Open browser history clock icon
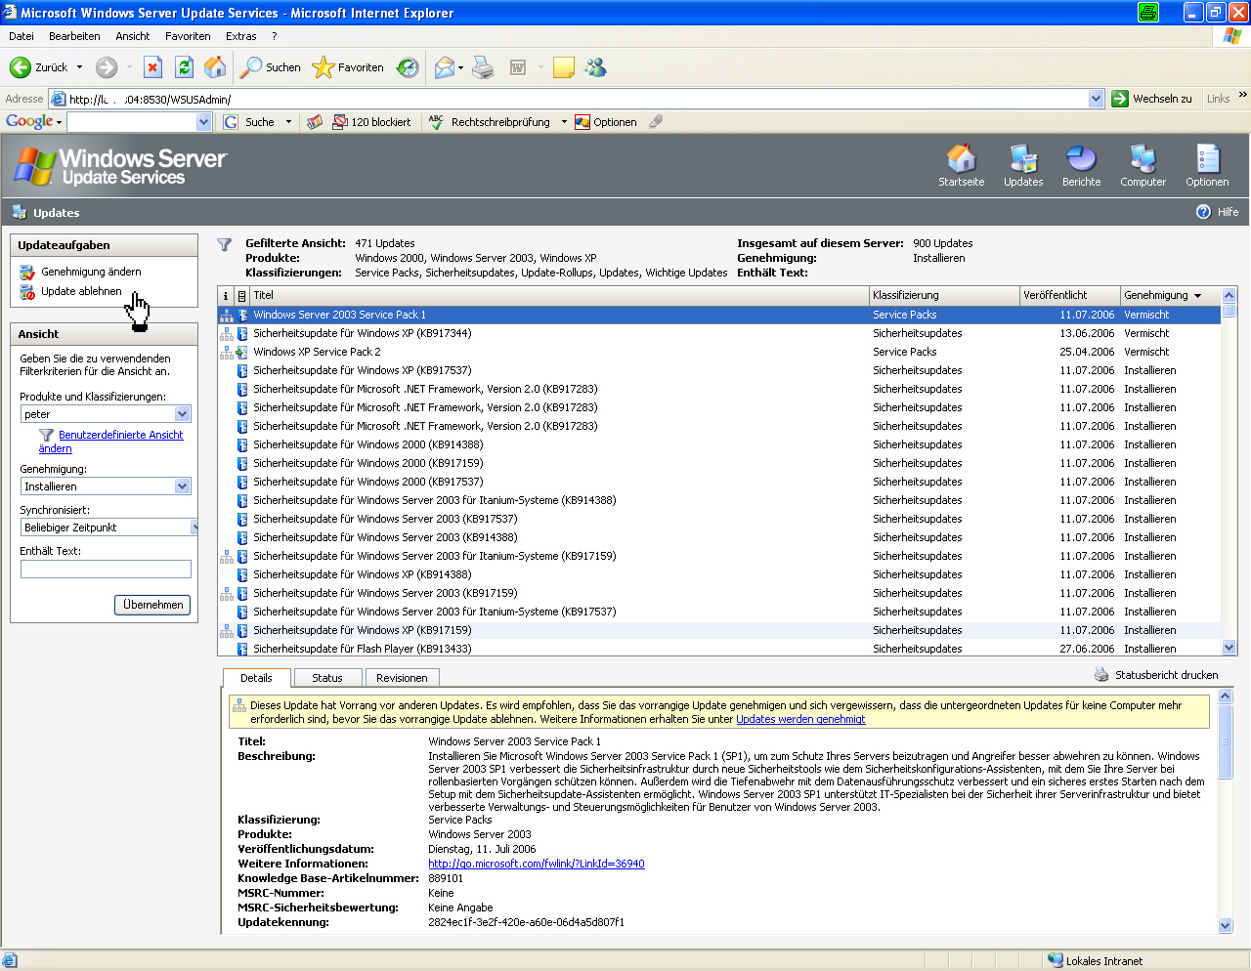The width and height of the screenshot is (1251, 971). click(x=408, y=67)
